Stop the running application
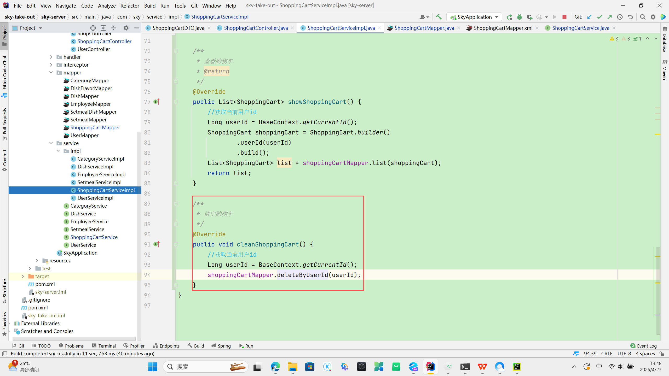Screen dimensions: 669x376 coord(564,17)
